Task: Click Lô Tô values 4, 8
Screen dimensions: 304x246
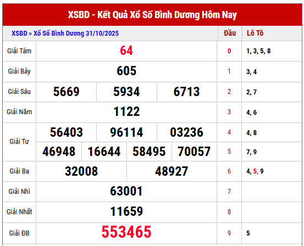Action: (x=251, y=133)
